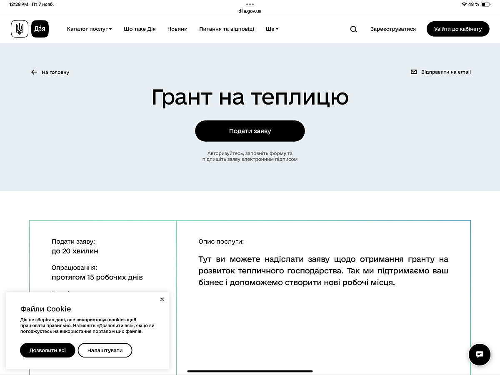This screenshot has height=375, width=500.
Task: Click the envelope icon for email sending
Action: pos(414,72)
